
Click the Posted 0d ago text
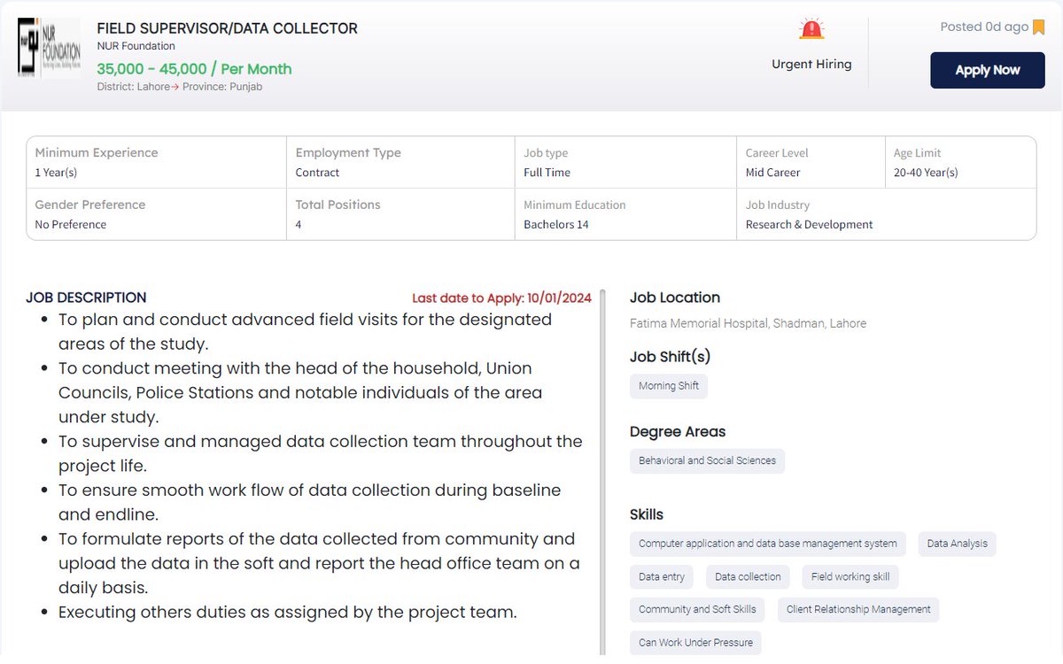point(984,27)
